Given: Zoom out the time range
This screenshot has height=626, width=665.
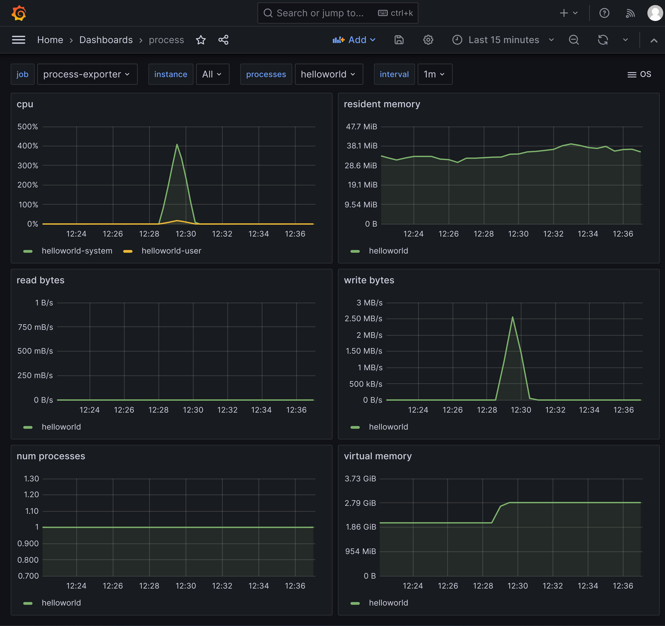Looking at the screenshot, I should (x=574, y=40).
